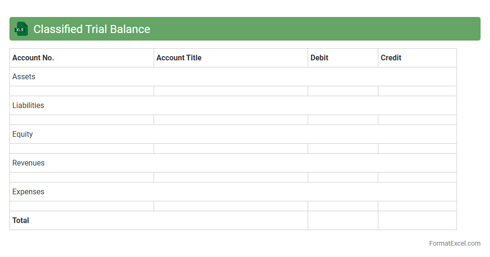
Task: Click the Classified Trial Balance title
Action: click(91, 29)
